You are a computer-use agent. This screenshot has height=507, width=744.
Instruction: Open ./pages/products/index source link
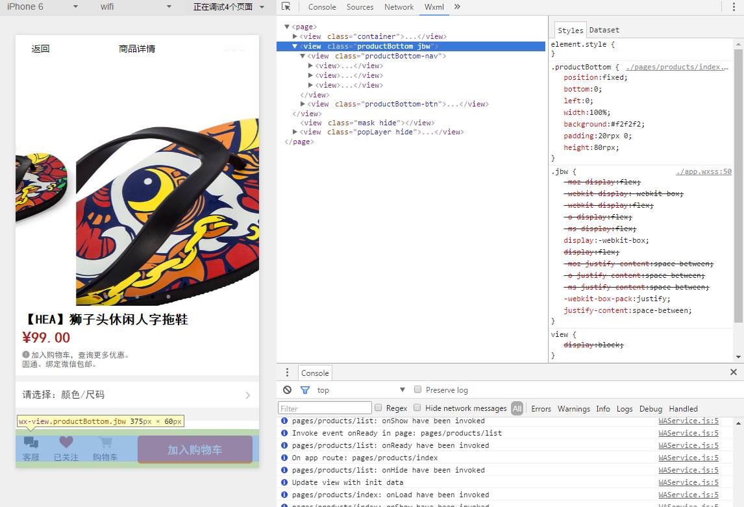676,67
